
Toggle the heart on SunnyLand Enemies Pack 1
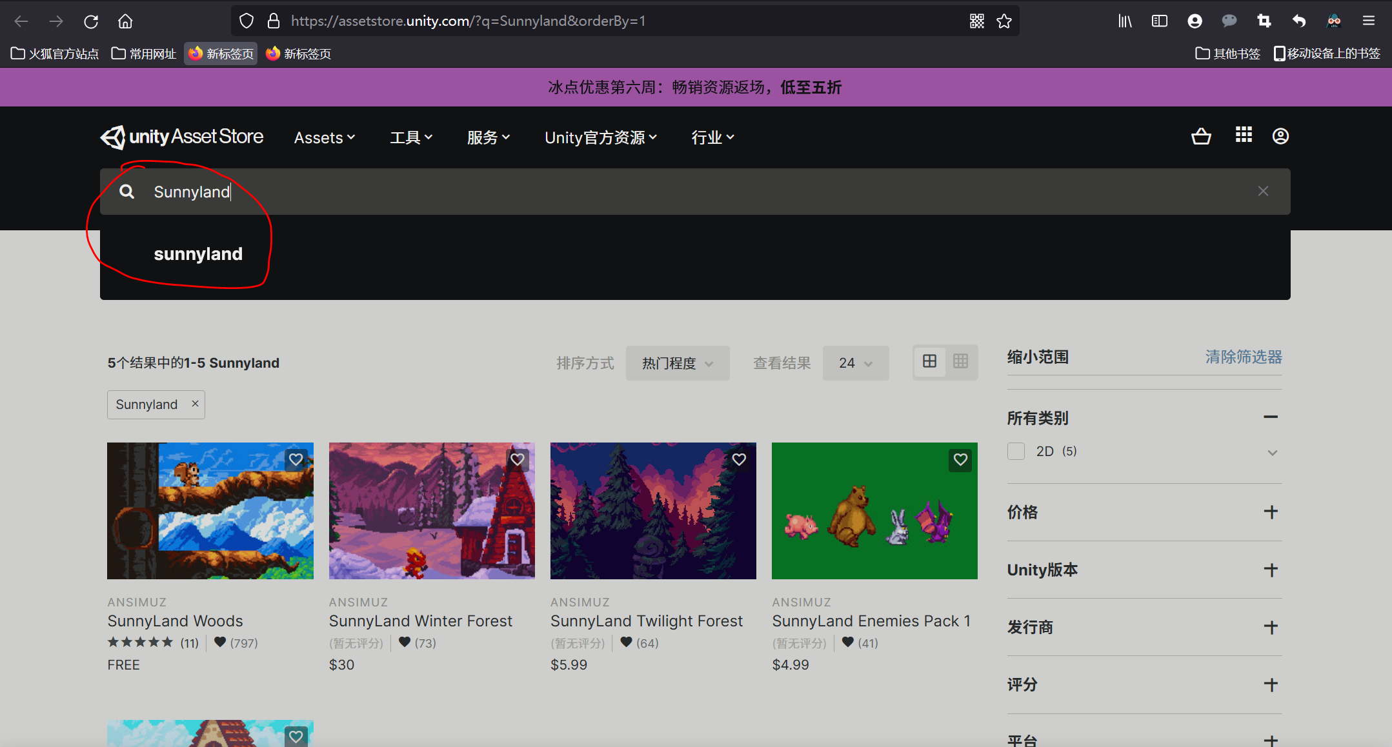point(960,460)
